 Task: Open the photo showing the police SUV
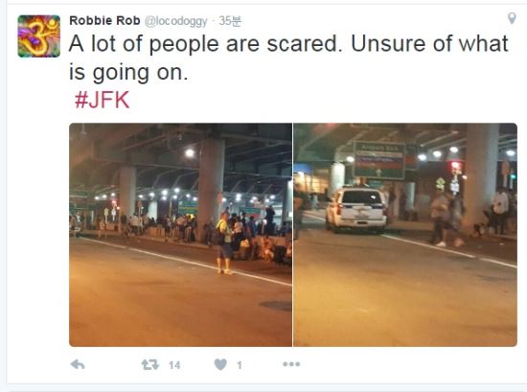405,235
